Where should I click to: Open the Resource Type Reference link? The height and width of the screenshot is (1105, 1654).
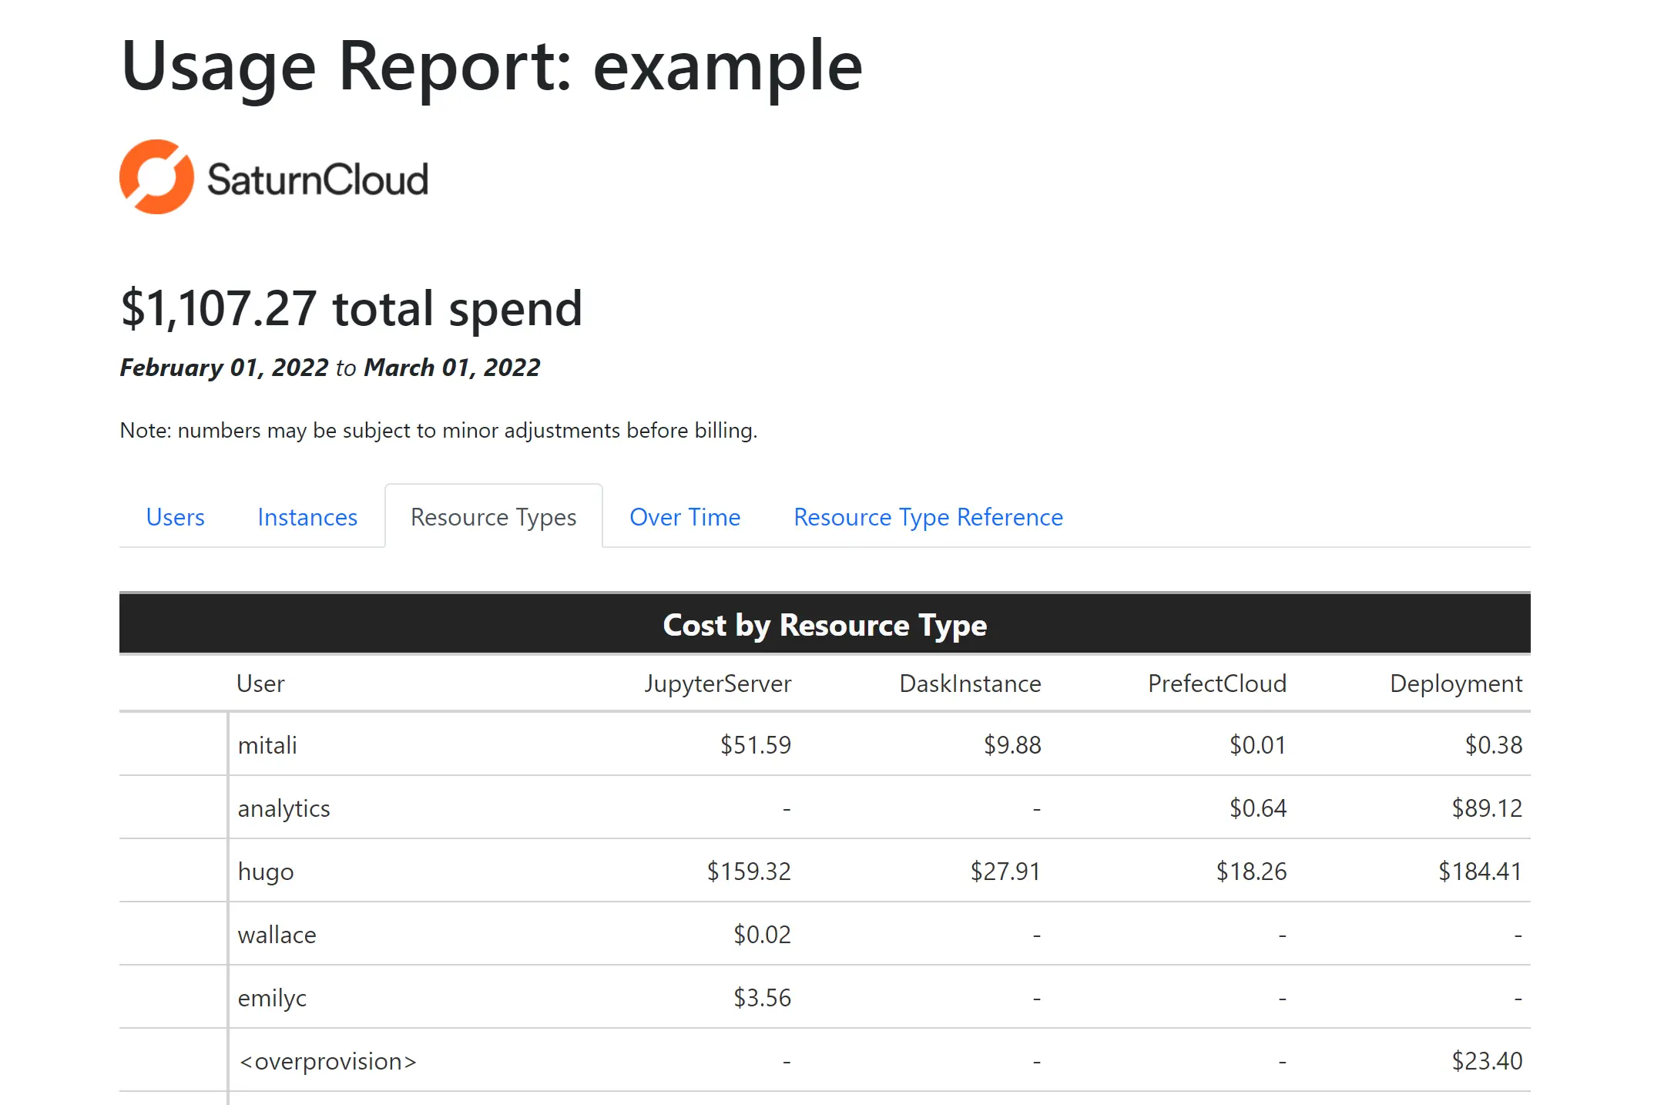click(x=928, y=517)
